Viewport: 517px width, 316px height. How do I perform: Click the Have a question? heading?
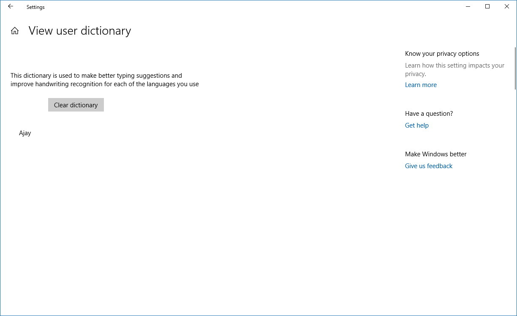click(429, 114)
